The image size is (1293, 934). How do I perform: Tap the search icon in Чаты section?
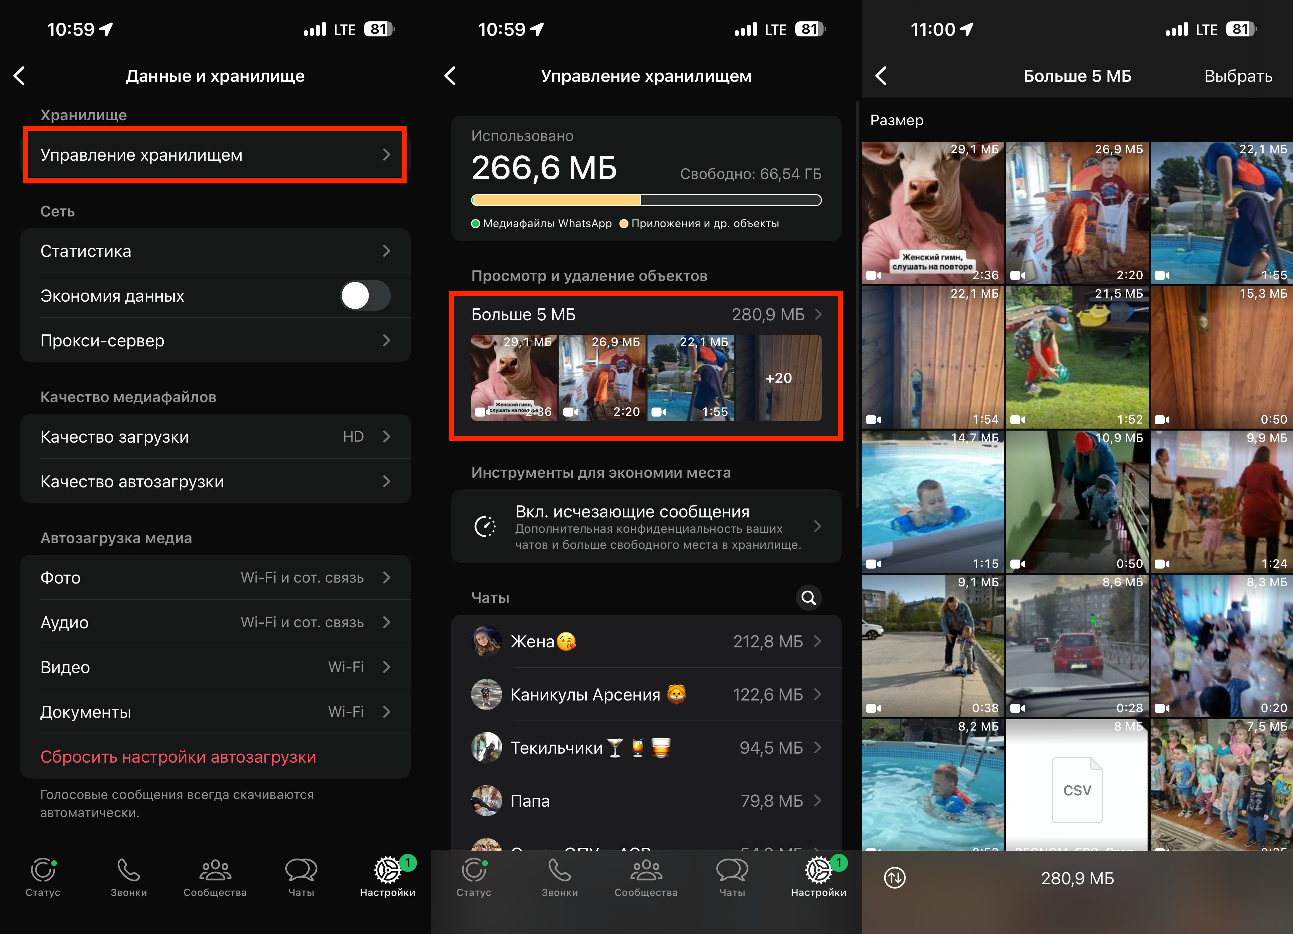(x=809, y=598)
